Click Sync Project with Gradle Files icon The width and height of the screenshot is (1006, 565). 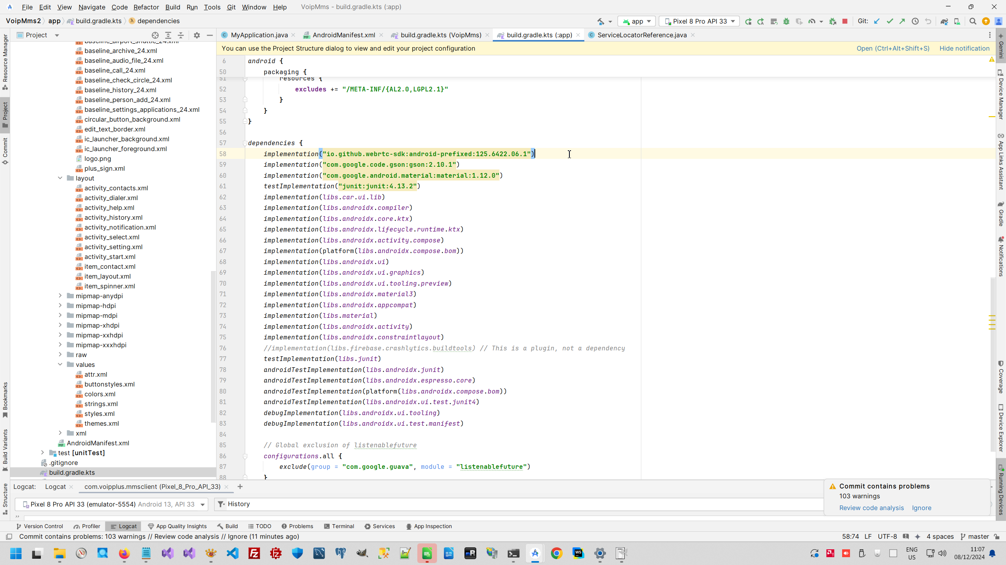click(x=944, y=21)
